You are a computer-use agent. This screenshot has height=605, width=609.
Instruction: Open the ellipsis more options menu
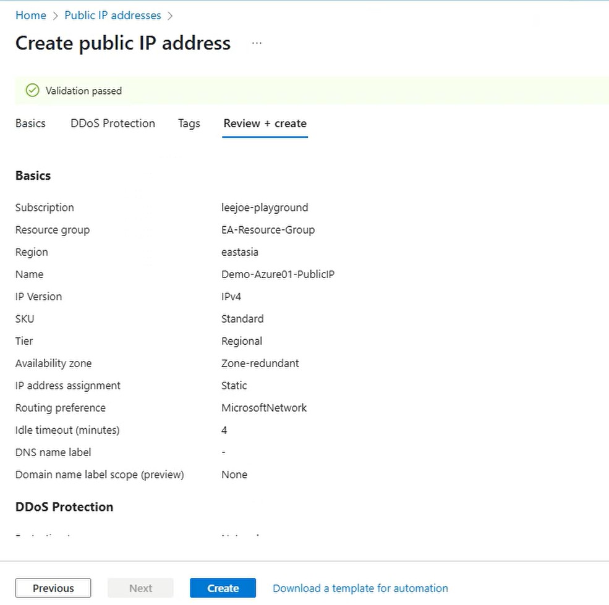coord(257,43)
